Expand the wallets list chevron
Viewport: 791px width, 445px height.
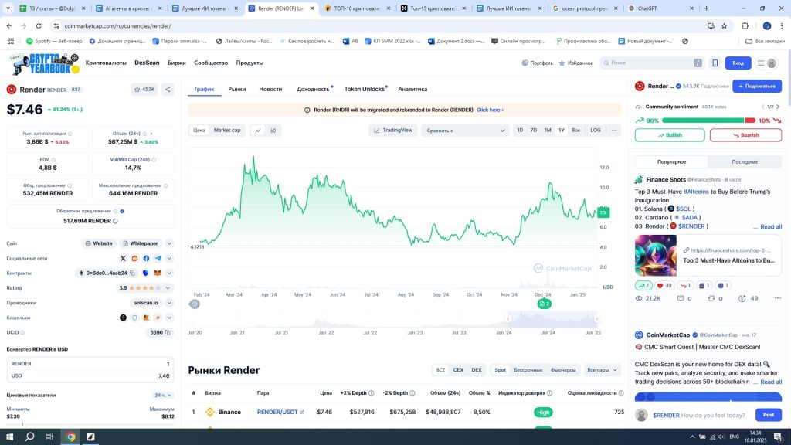pyautogui.click(x=169, y=318)
